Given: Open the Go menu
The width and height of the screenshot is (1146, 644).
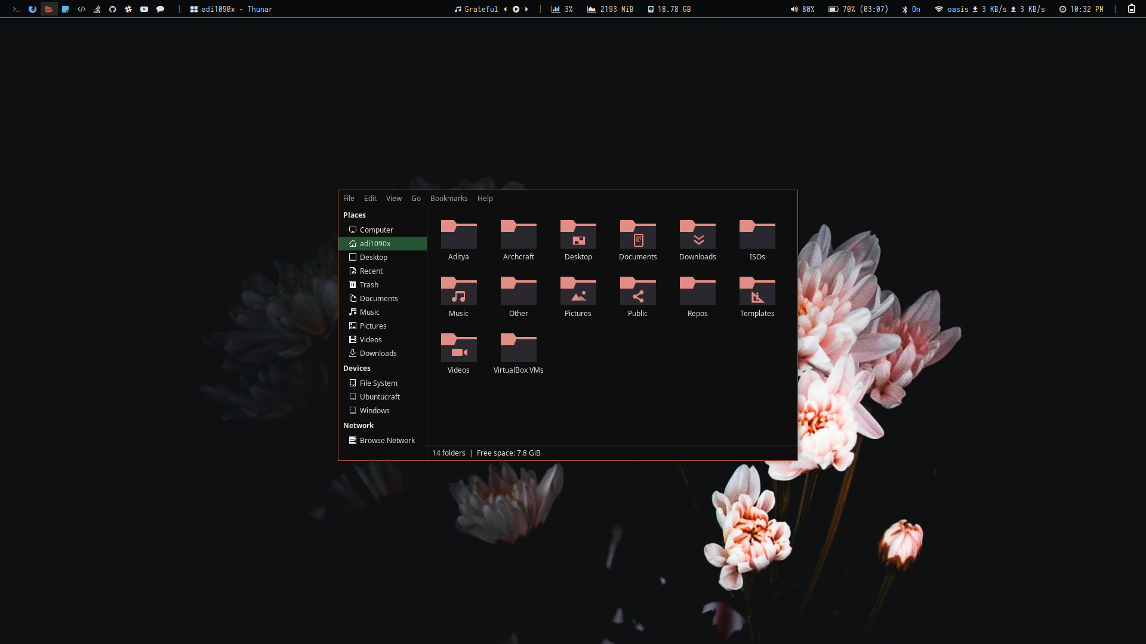Looking at the screenshot, I should point(416,199).
